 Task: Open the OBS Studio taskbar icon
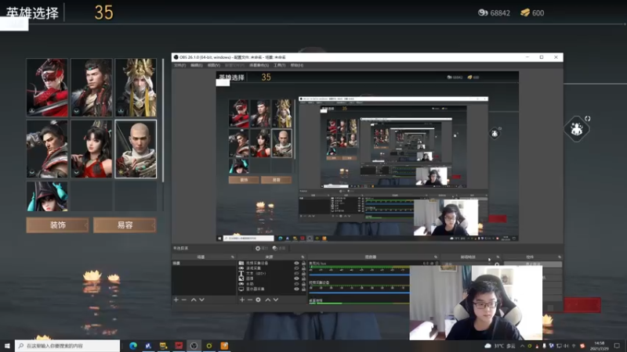click(194, 346)
